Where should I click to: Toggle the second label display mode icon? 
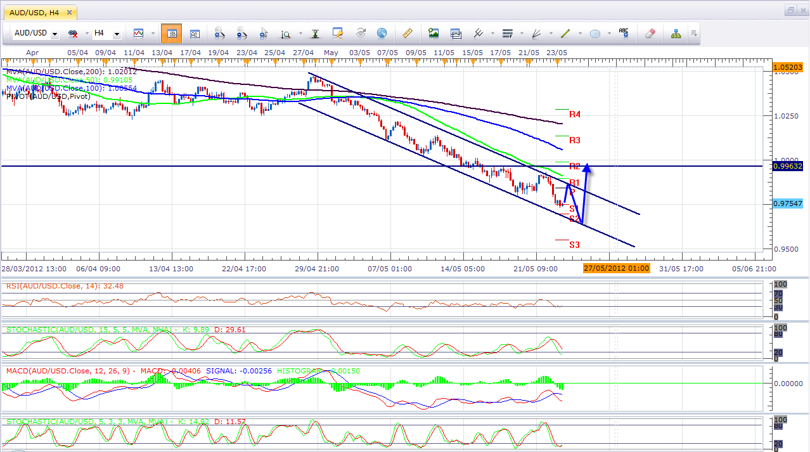[195, 34]
